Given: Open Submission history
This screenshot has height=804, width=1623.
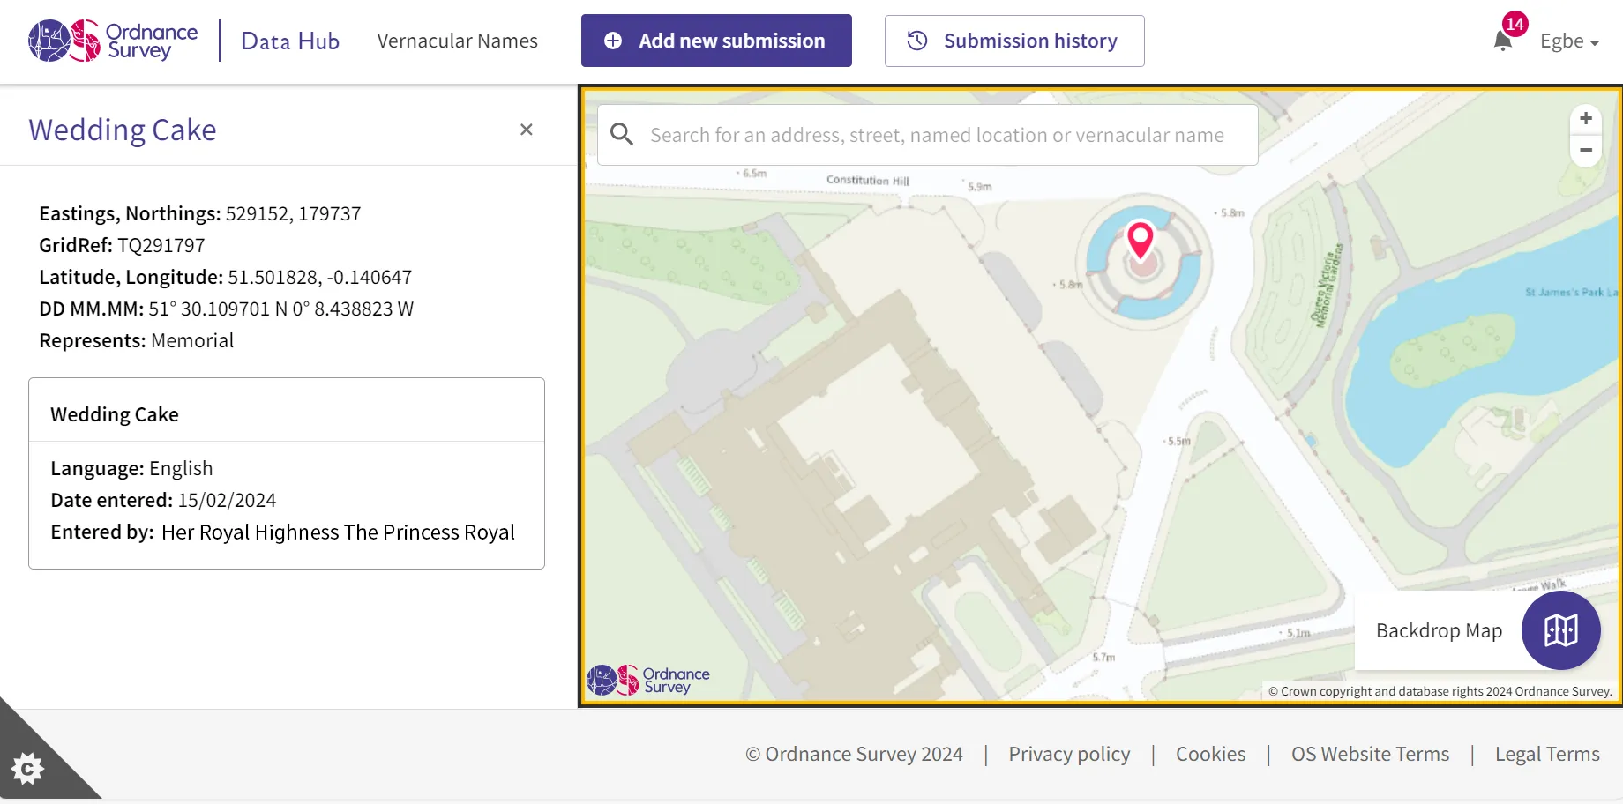Looking at the screenshot, I should 1014,41.
